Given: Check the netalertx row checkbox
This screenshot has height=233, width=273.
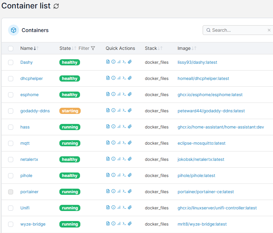Looking at the screenshot, I should pyautogui.click(x=11, y=160).
